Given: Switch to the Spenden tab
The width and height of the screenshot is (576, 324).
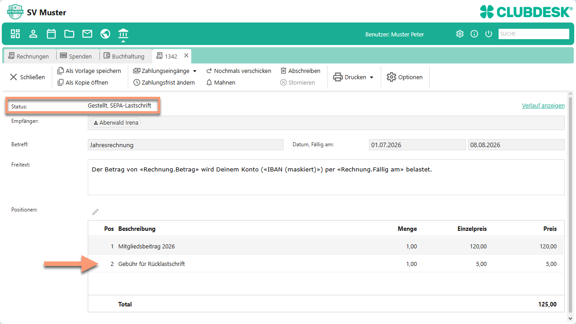Looking at the screenshot, I should click(x=76, y=56).
